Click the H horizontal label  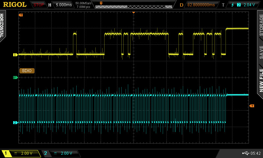pyautogui.click(x=50, y=5)
